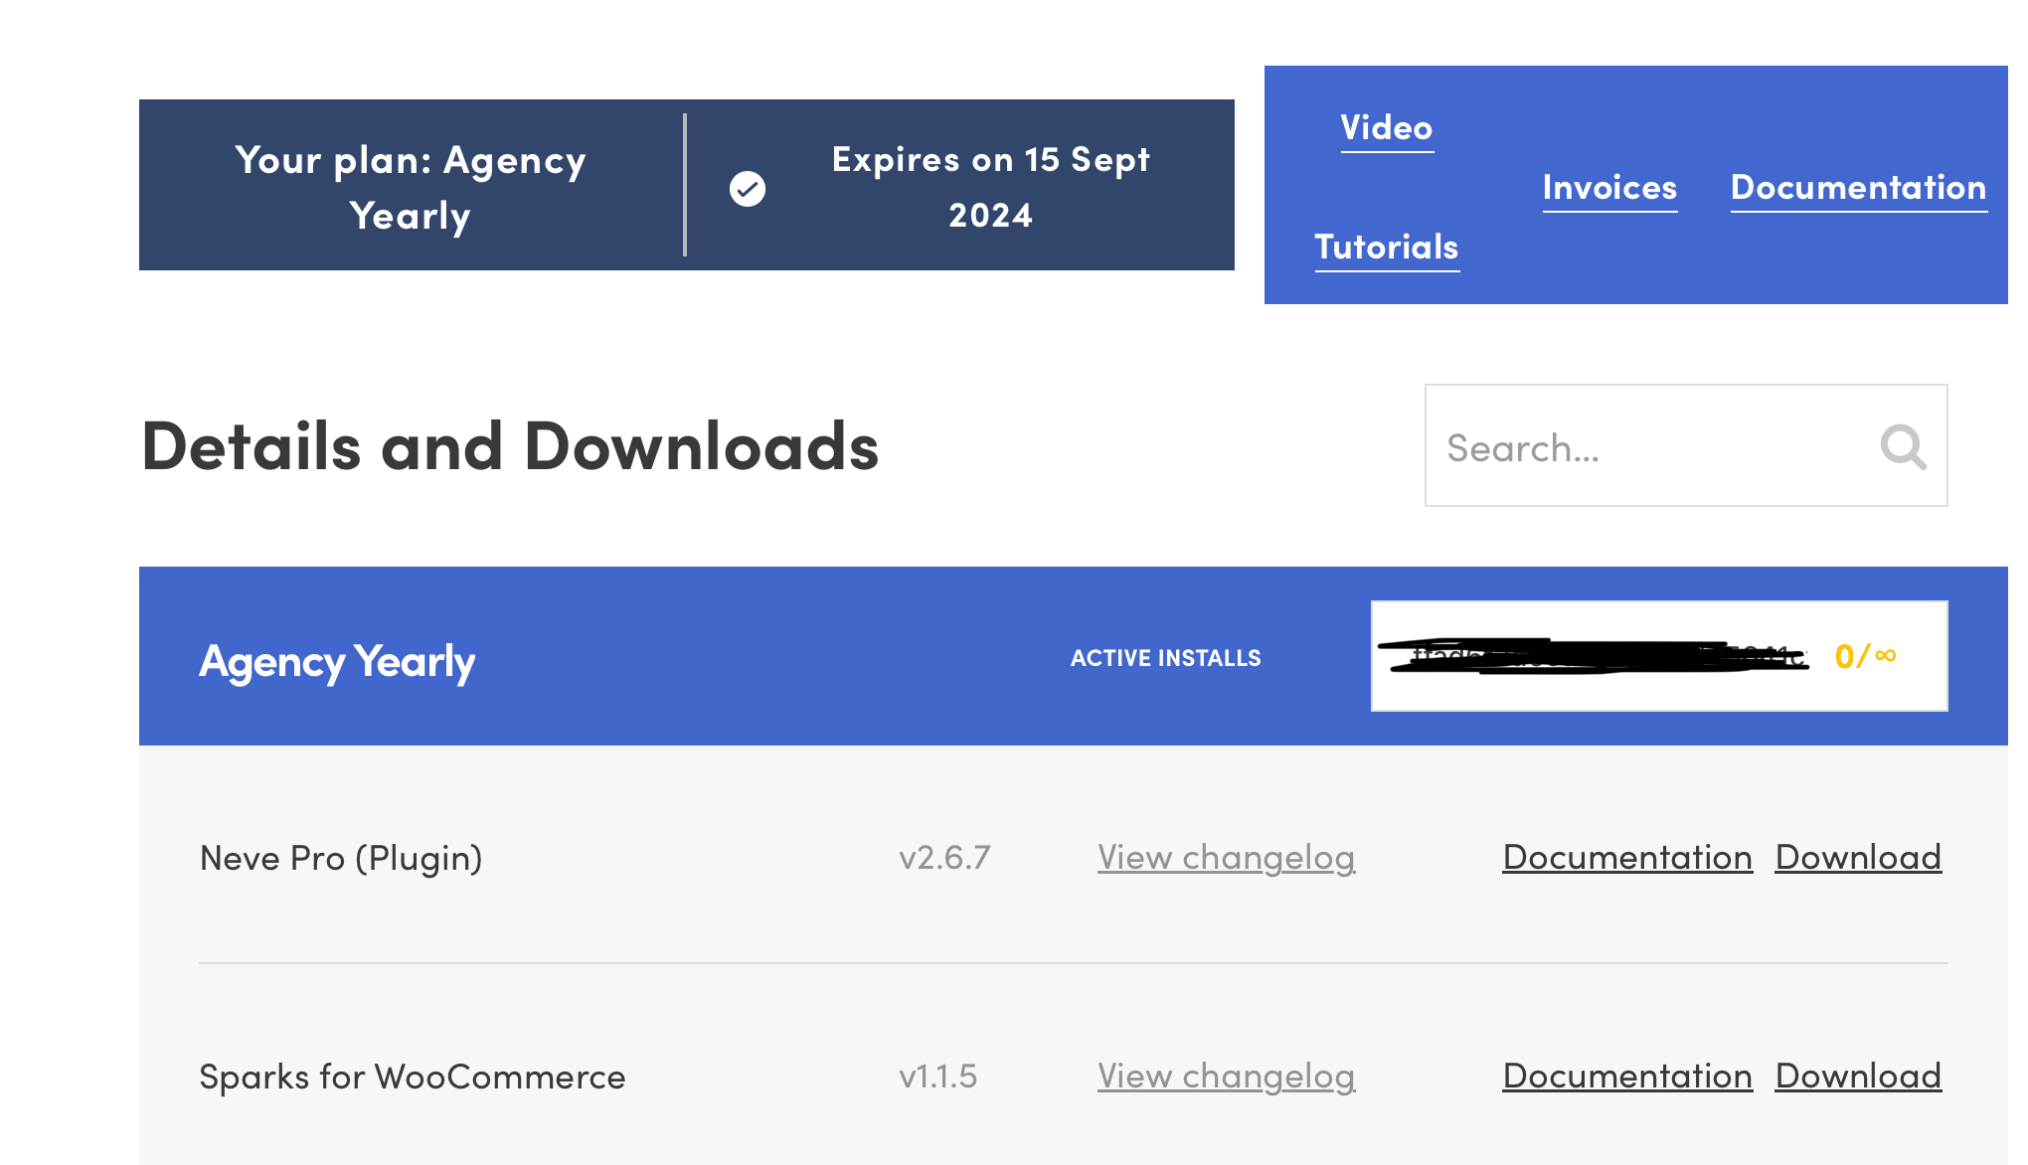
Task: Open Documentation for Sparks for WooCommerce
Action: point(1627,1076)
